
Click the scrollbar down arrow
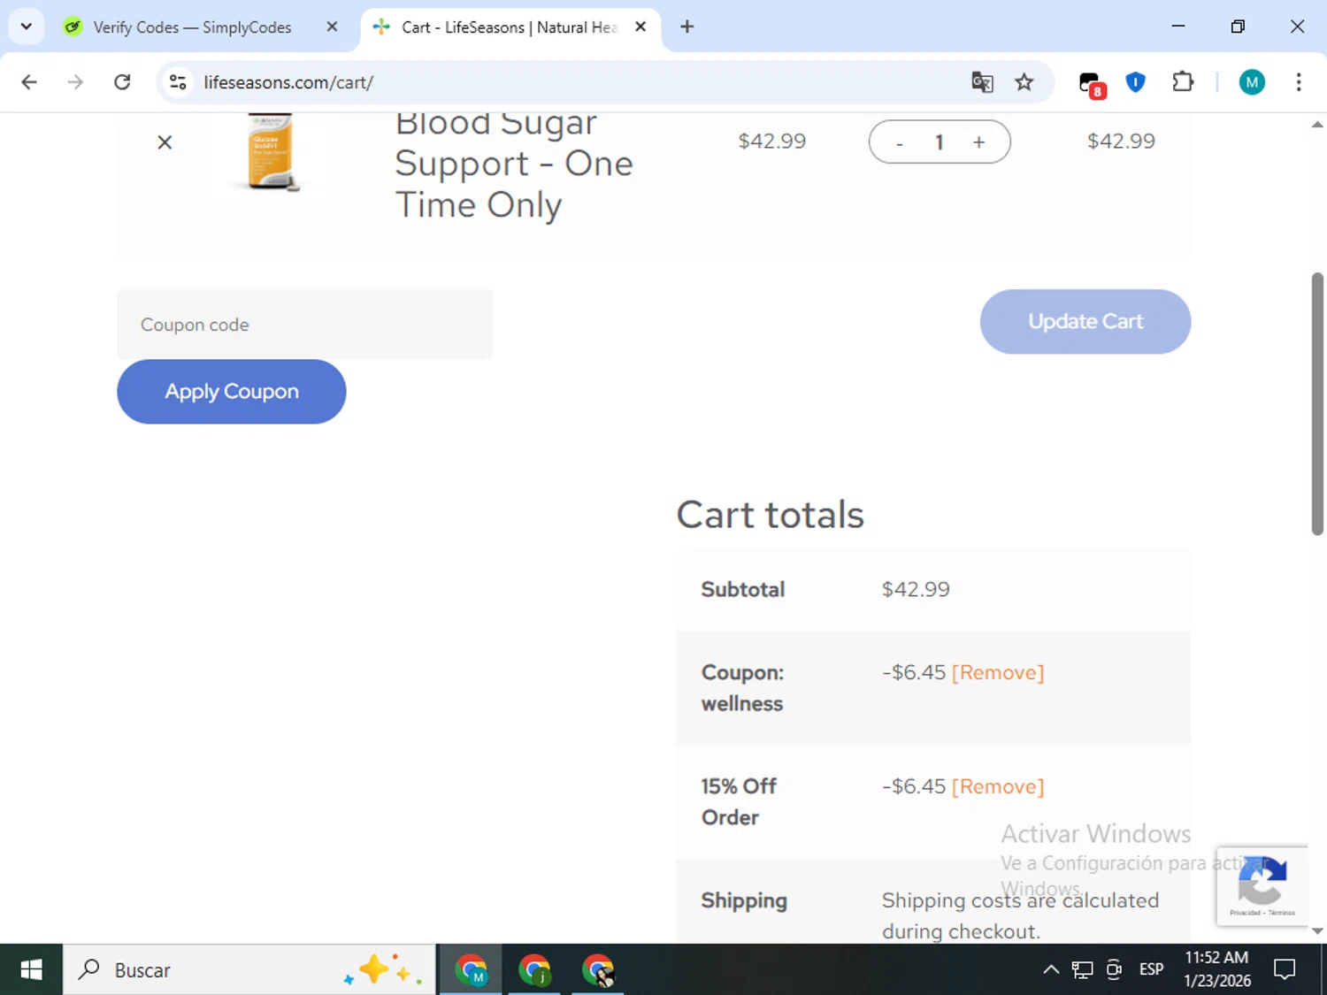[1317, 931]
